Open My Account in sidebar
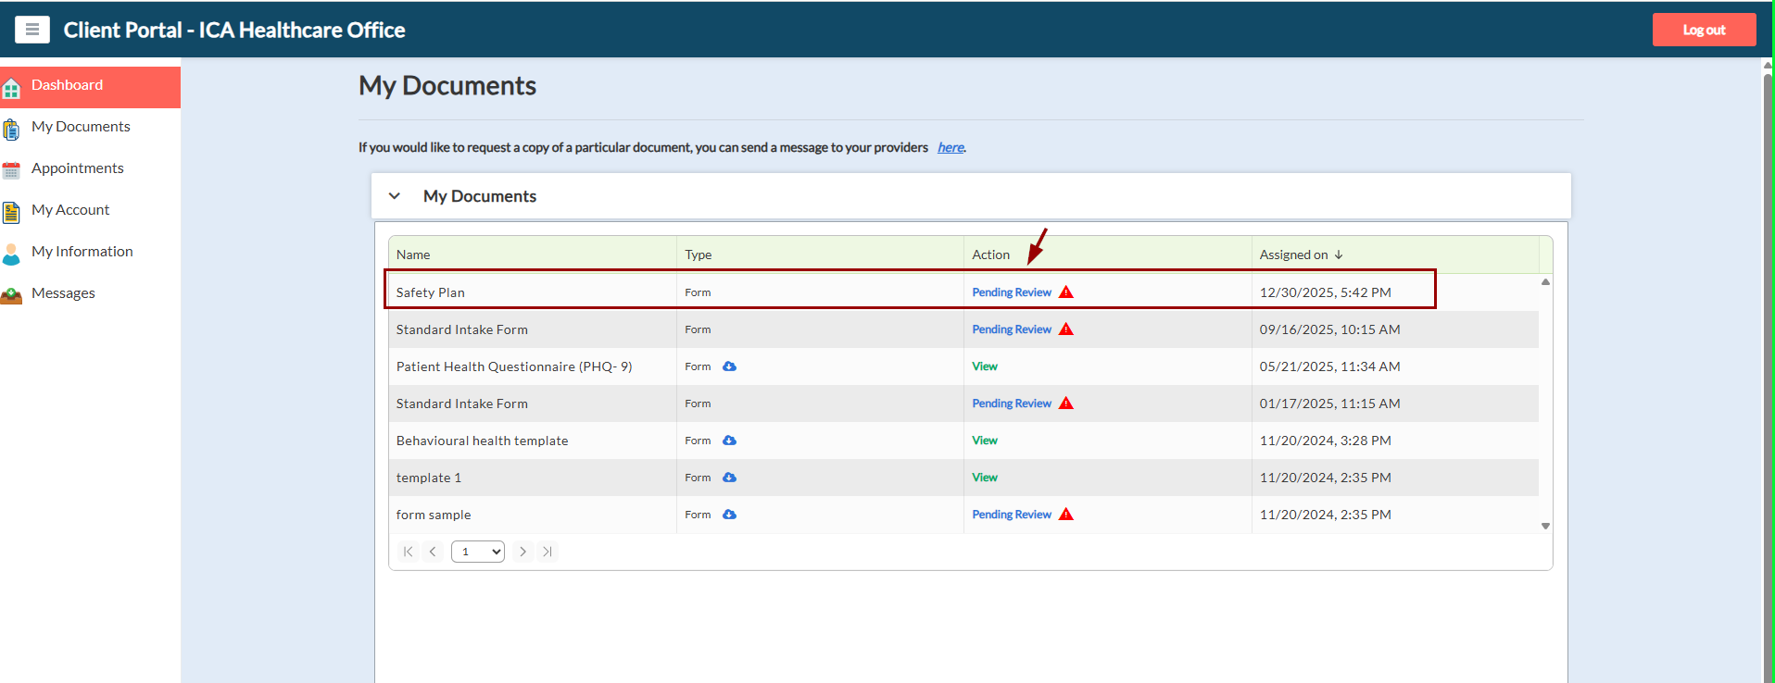 coord(70,210)
